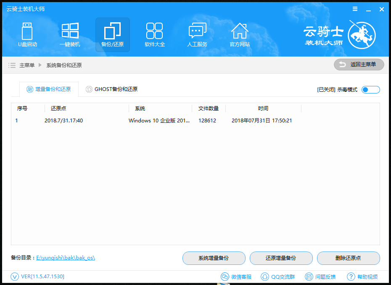
Task: Click the [已关闭] status label
Action: pyautogui.click(x=326, y=90)
